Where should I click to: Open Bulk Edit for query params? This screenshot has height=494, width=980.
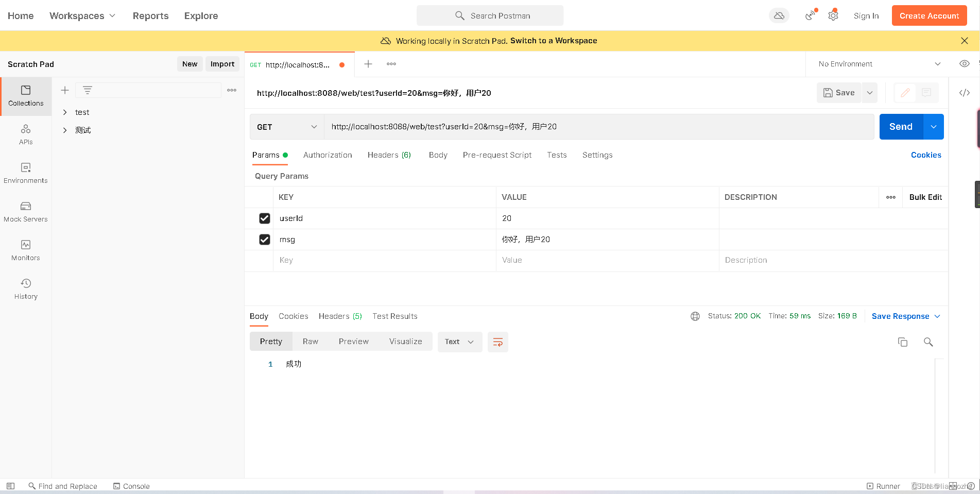925,197
